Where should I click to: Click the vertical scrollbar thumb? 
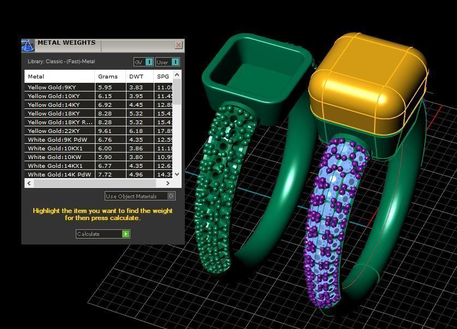pyautogui.click(x=177, y=92)
